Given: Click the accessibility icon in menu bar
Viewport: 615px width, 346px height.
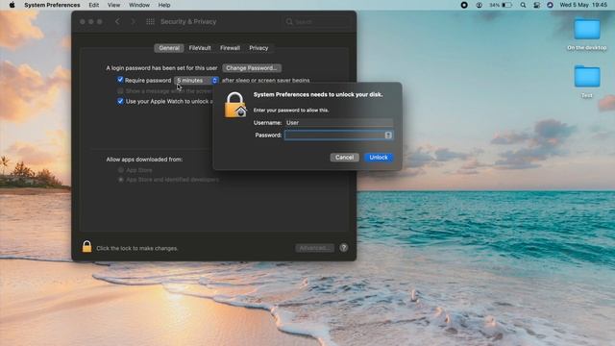Looking at the screenshot, I should 479,5.
